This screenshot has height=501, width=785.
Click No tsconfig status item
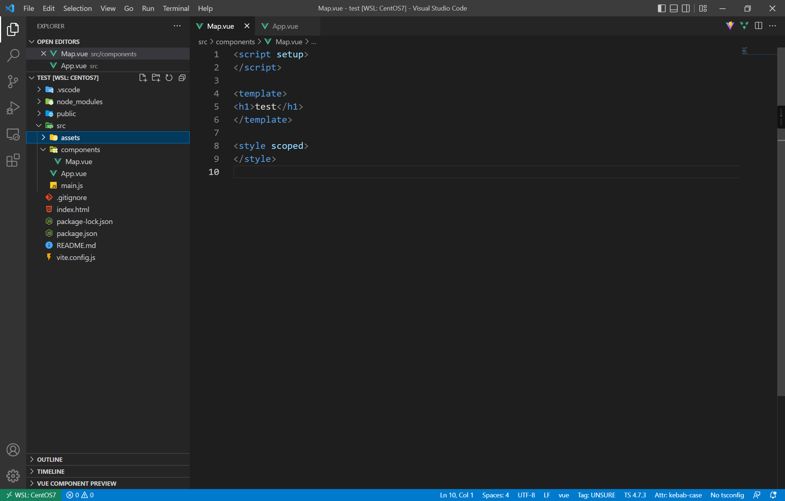[727, 495]
